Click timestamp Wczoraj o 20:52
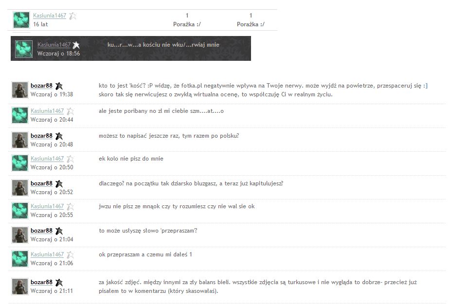This screenshot has width=450, height=307. coord(52,192)
